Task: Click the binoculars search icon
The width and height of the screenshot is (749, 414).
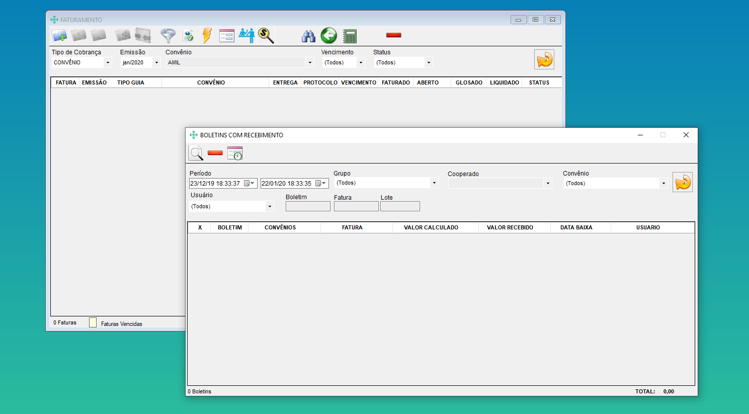Action: click(308, 36)
